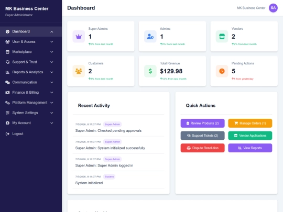Click the Recent Activity heading

coord(94,106)
